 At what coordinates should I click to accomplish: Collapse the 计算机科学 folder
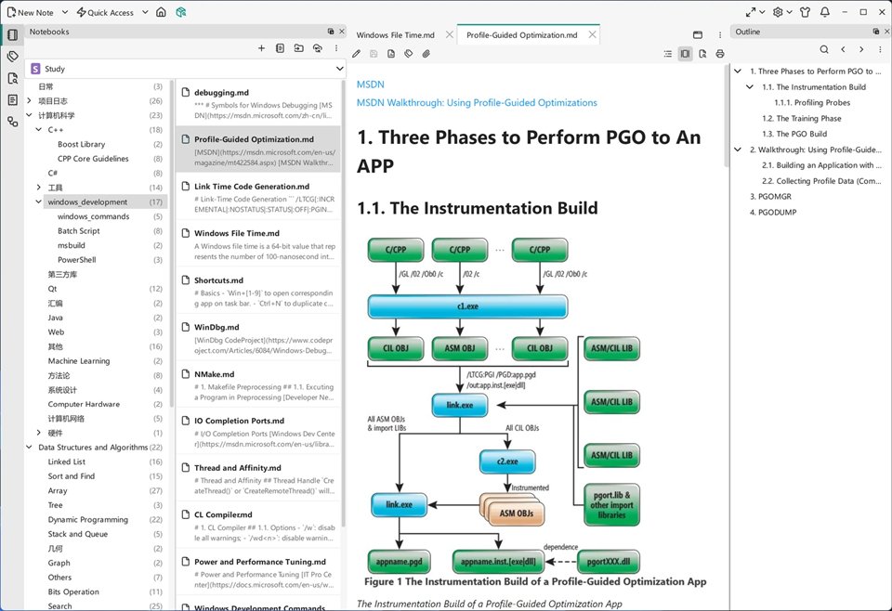[29, 115]
